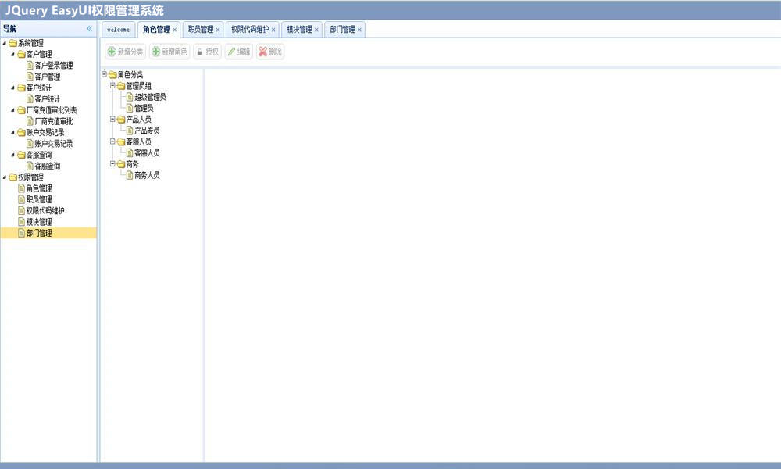Viewport: 781px width, 469px height.
Task: Open the 账户交易记录 page leaf item
Action: (x=53, y=144)
